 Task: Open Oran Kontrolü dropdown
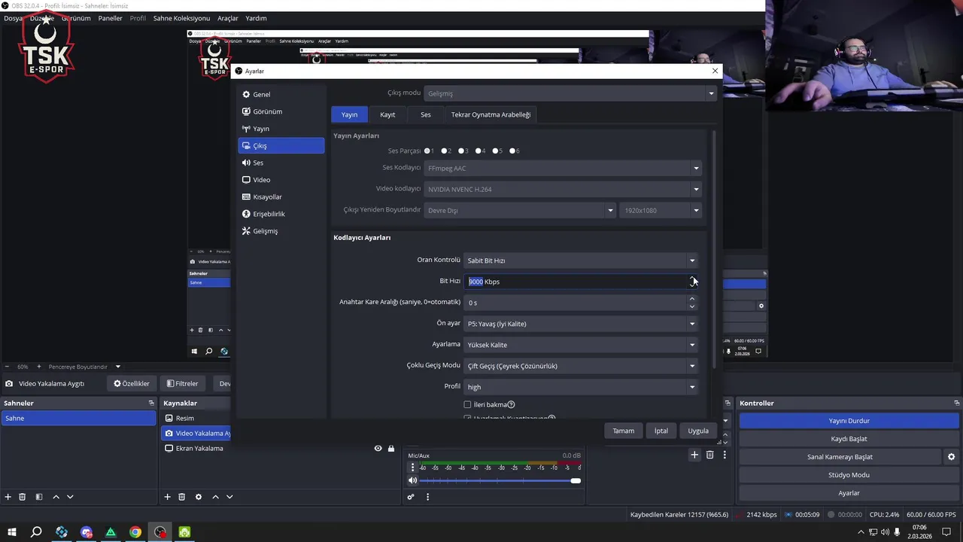pyautogui.click(x=581, y=260)
